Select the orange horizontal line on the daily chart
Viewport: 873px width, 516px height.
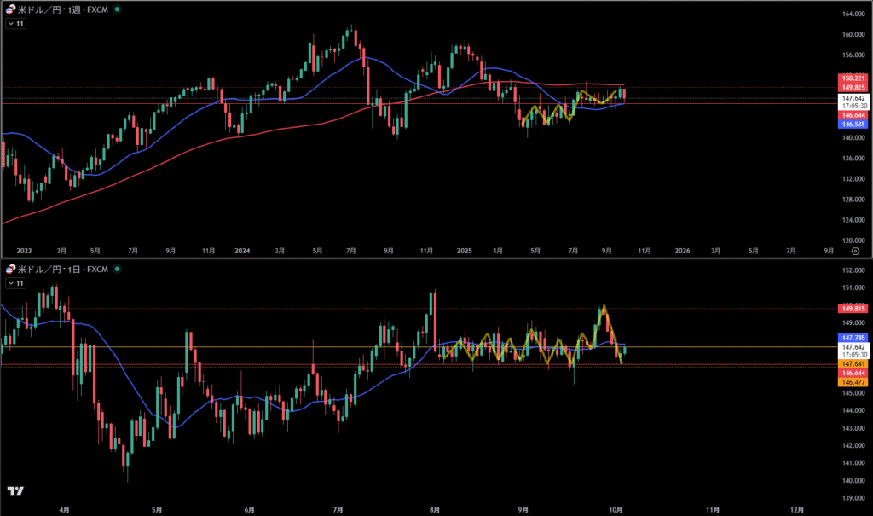(x=256, y=347)
